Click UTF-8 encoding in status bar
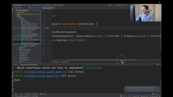 [x=129, y=96]
